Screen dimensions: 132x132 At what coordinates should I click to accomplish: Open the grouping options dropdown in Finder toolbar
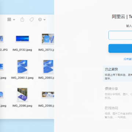[11, 19]
